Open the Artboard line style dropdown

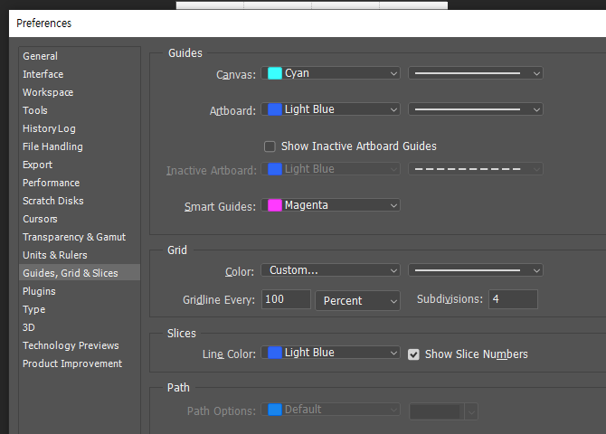tap(475, 109)
